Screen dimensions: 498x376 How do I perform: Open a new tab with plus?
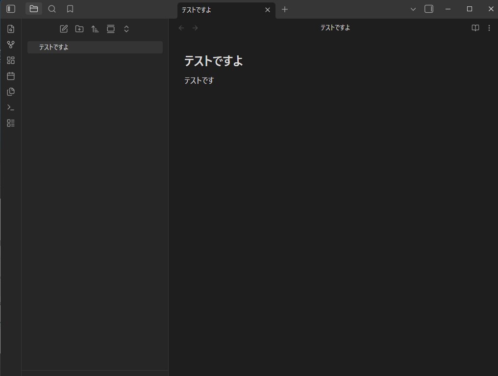click(x=285, y=9)
